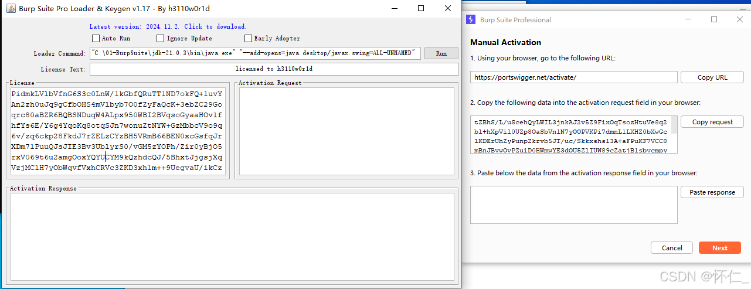Click the License Text field
The height and width of the screenshot is (289, 751).
pos(274,69)
